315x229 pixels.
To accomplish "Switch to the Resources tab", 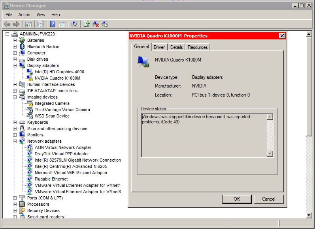I will point(198,47).
